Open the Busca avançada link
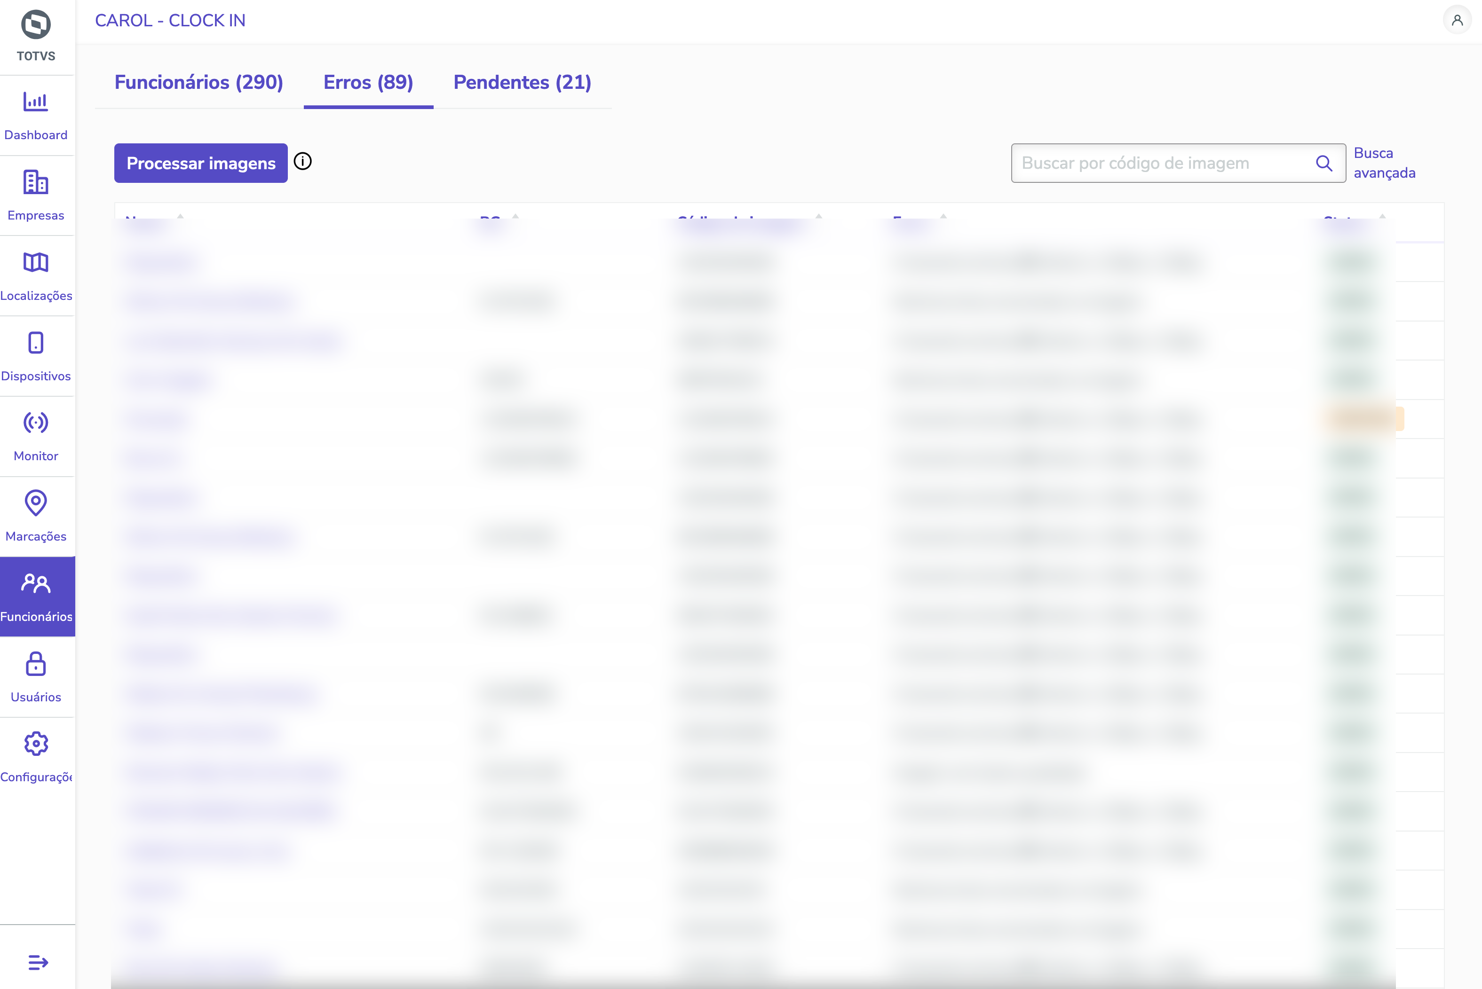The image size is (1482, 989). pyautogui.click(x=1384, y=163)
